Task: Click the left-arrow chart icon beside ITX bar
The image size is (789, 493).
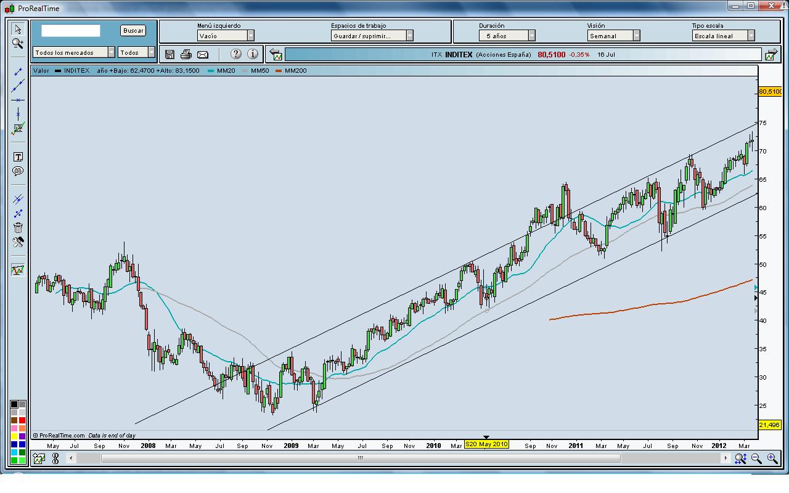Action: (276, 54)
